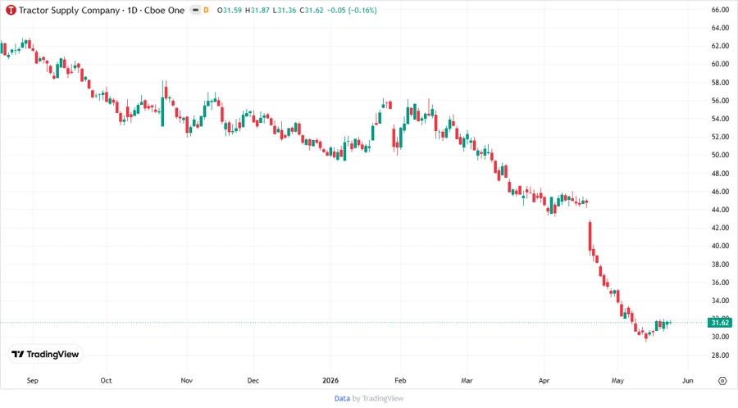Click the low value L31.36
The image size is (738, 408).
(285, 11)
